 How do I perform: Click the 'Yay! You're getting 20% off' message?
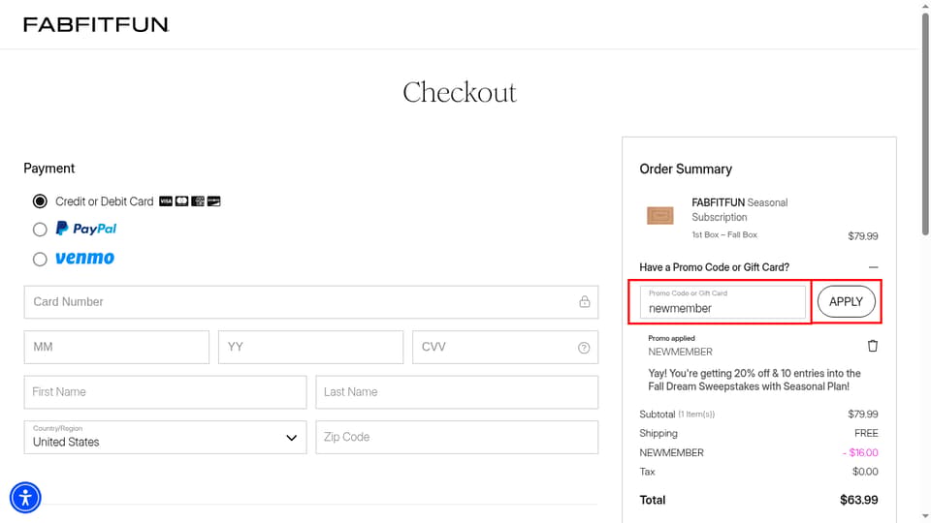(x=754, y=380)
